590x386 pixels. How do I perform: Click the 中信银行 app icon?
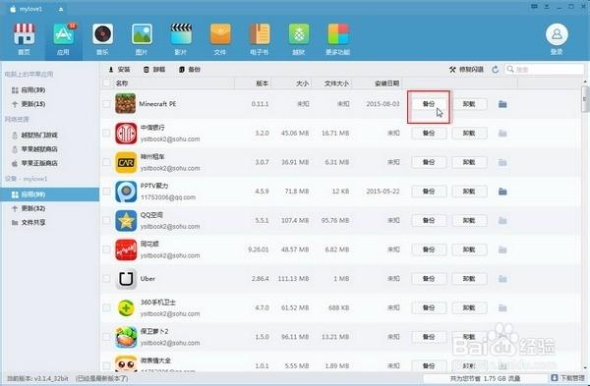pos(126,133)
